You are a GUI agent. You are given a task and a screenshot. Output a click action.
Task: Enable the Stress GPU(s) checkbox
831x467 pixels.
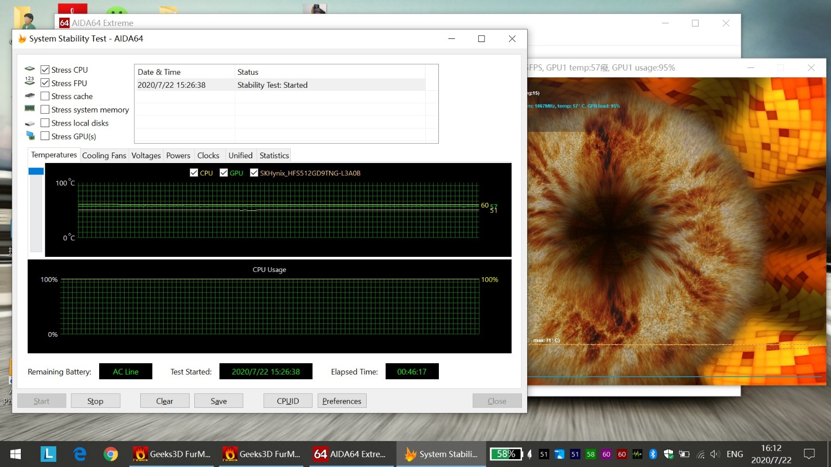point(45,136)
